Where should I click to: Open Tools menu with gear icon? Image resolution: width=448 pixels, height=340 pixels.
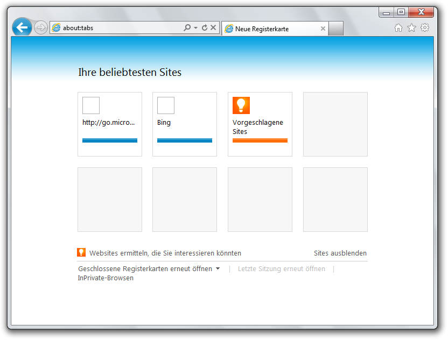(425, 27)
